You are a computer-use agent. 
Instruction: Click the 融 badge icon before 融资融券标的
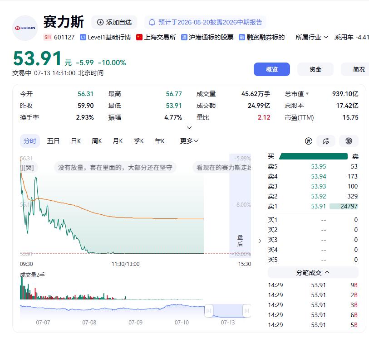241,37
